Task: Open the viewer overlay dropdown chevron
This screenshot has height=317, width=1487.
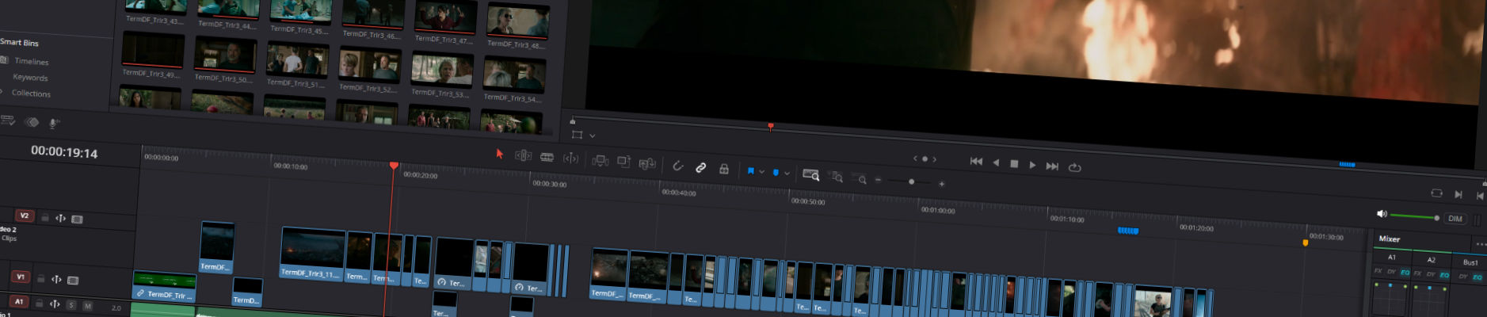Action: [592, 136]
